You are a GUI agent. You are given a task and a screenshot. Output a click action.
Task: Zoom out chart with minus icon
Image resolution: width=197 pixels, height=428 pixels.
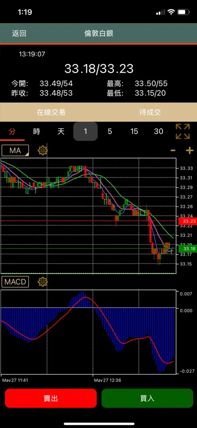pyautogui.click(x=173, y=150)
